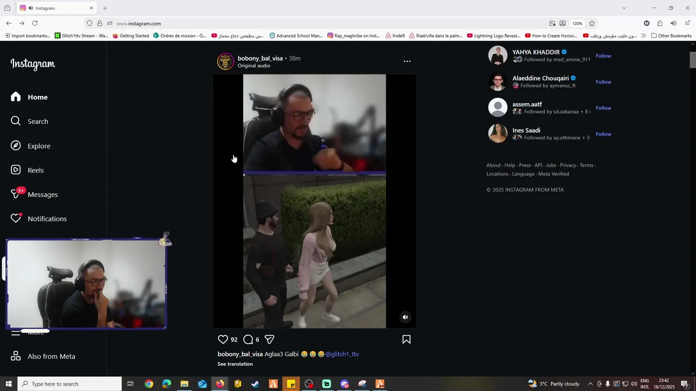This screenshot has width=696, height=391.
Task: Open Advanced School Man... bookmark
Action: coord(296,36)
